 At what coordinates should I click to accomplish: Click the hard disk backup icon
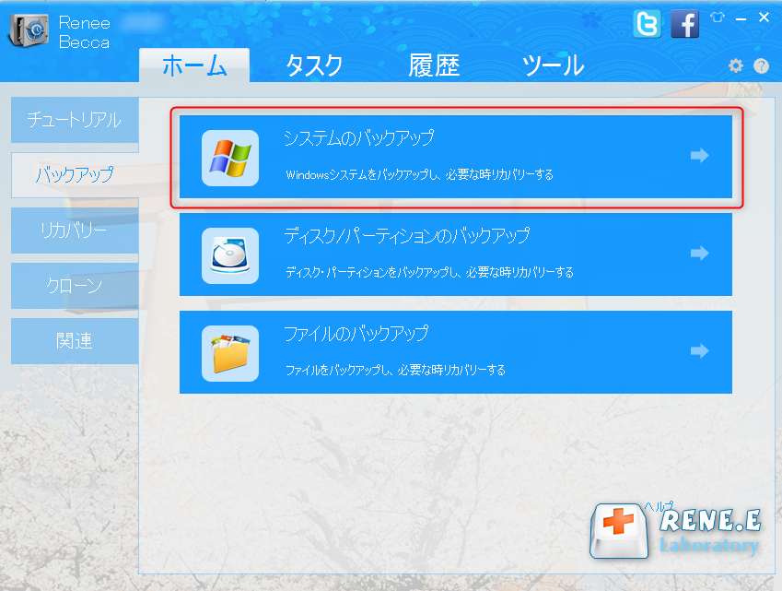[x=230, y=255]
